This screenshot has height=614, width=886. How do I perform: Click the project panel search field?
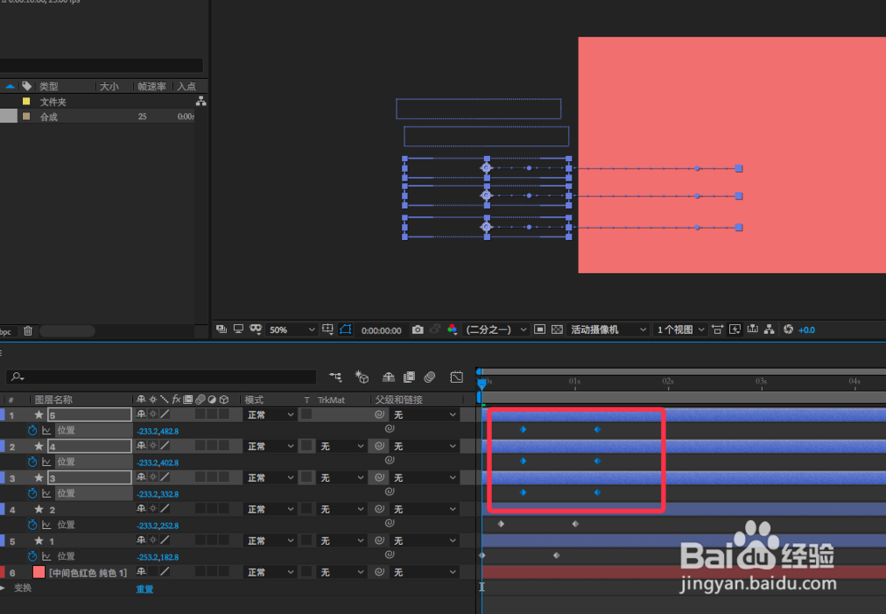pyautogui.click(x=101, y=65)
